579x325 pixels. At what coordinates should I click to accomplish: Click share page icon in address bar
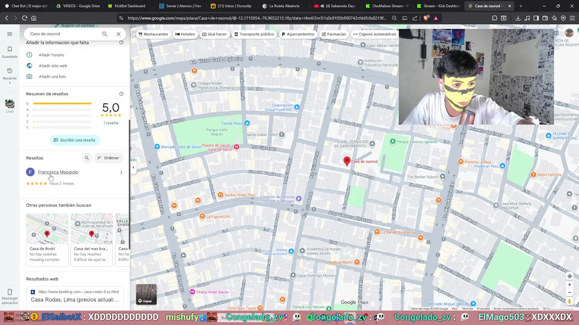tap(415, 18)
